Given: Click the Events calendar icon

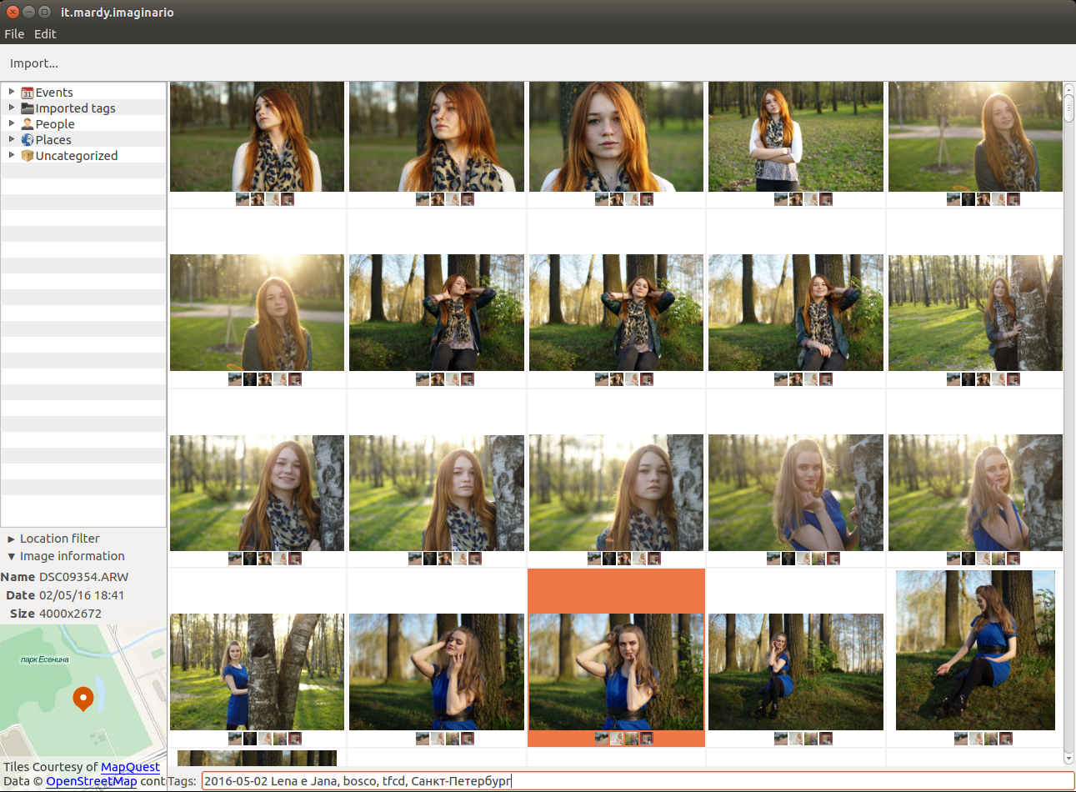Looking at the screenshot, I should [28, 93].
